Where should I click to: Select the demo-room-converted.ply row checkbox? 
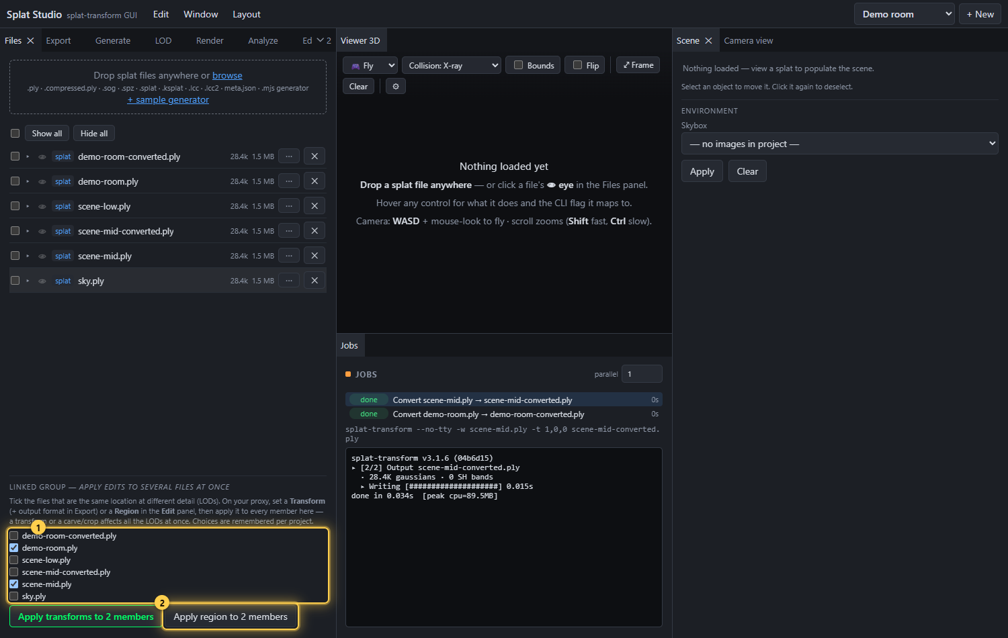(x=15, y=156)
